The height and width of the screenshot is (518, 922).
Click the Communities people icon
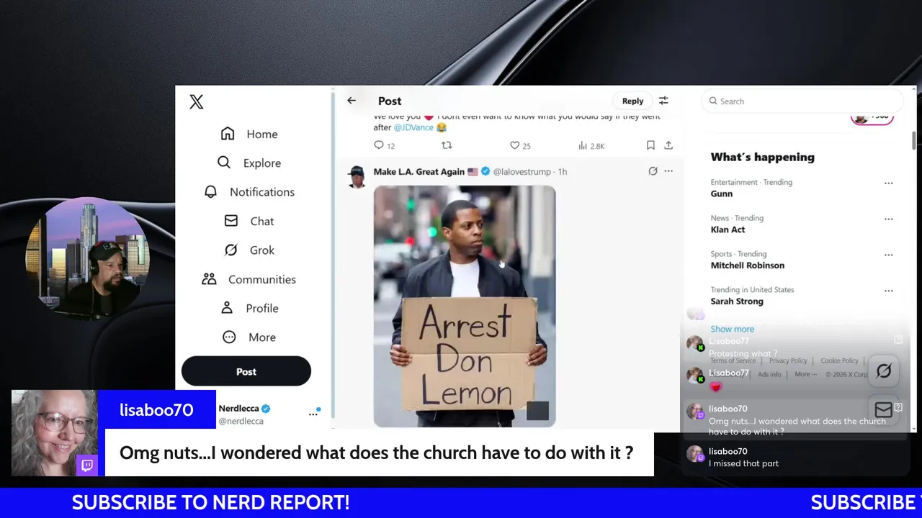(210, 279)
